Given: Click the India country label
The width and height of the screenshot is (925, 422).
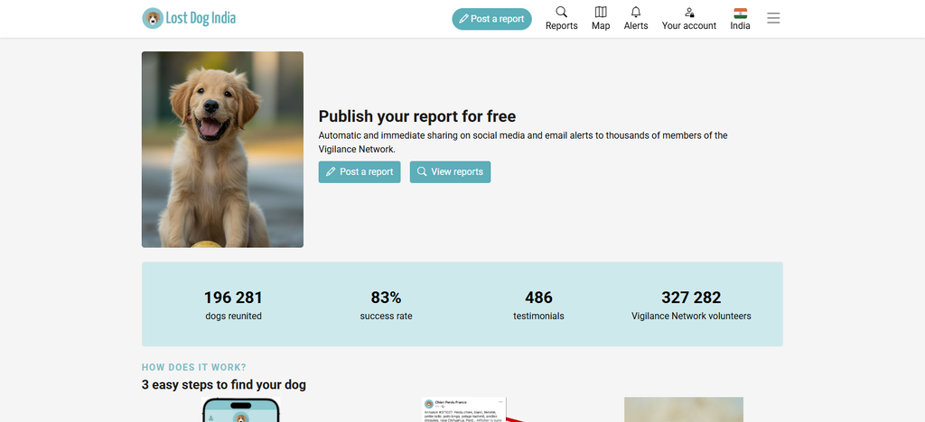Looking at the screenshot, I should point(740,26).
